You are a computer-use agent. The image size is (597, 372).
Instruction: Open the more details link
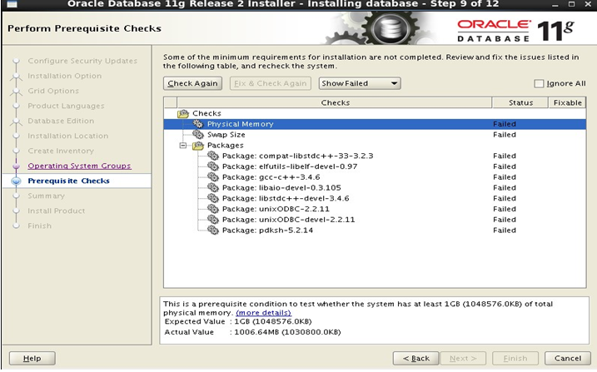point(263,313)
